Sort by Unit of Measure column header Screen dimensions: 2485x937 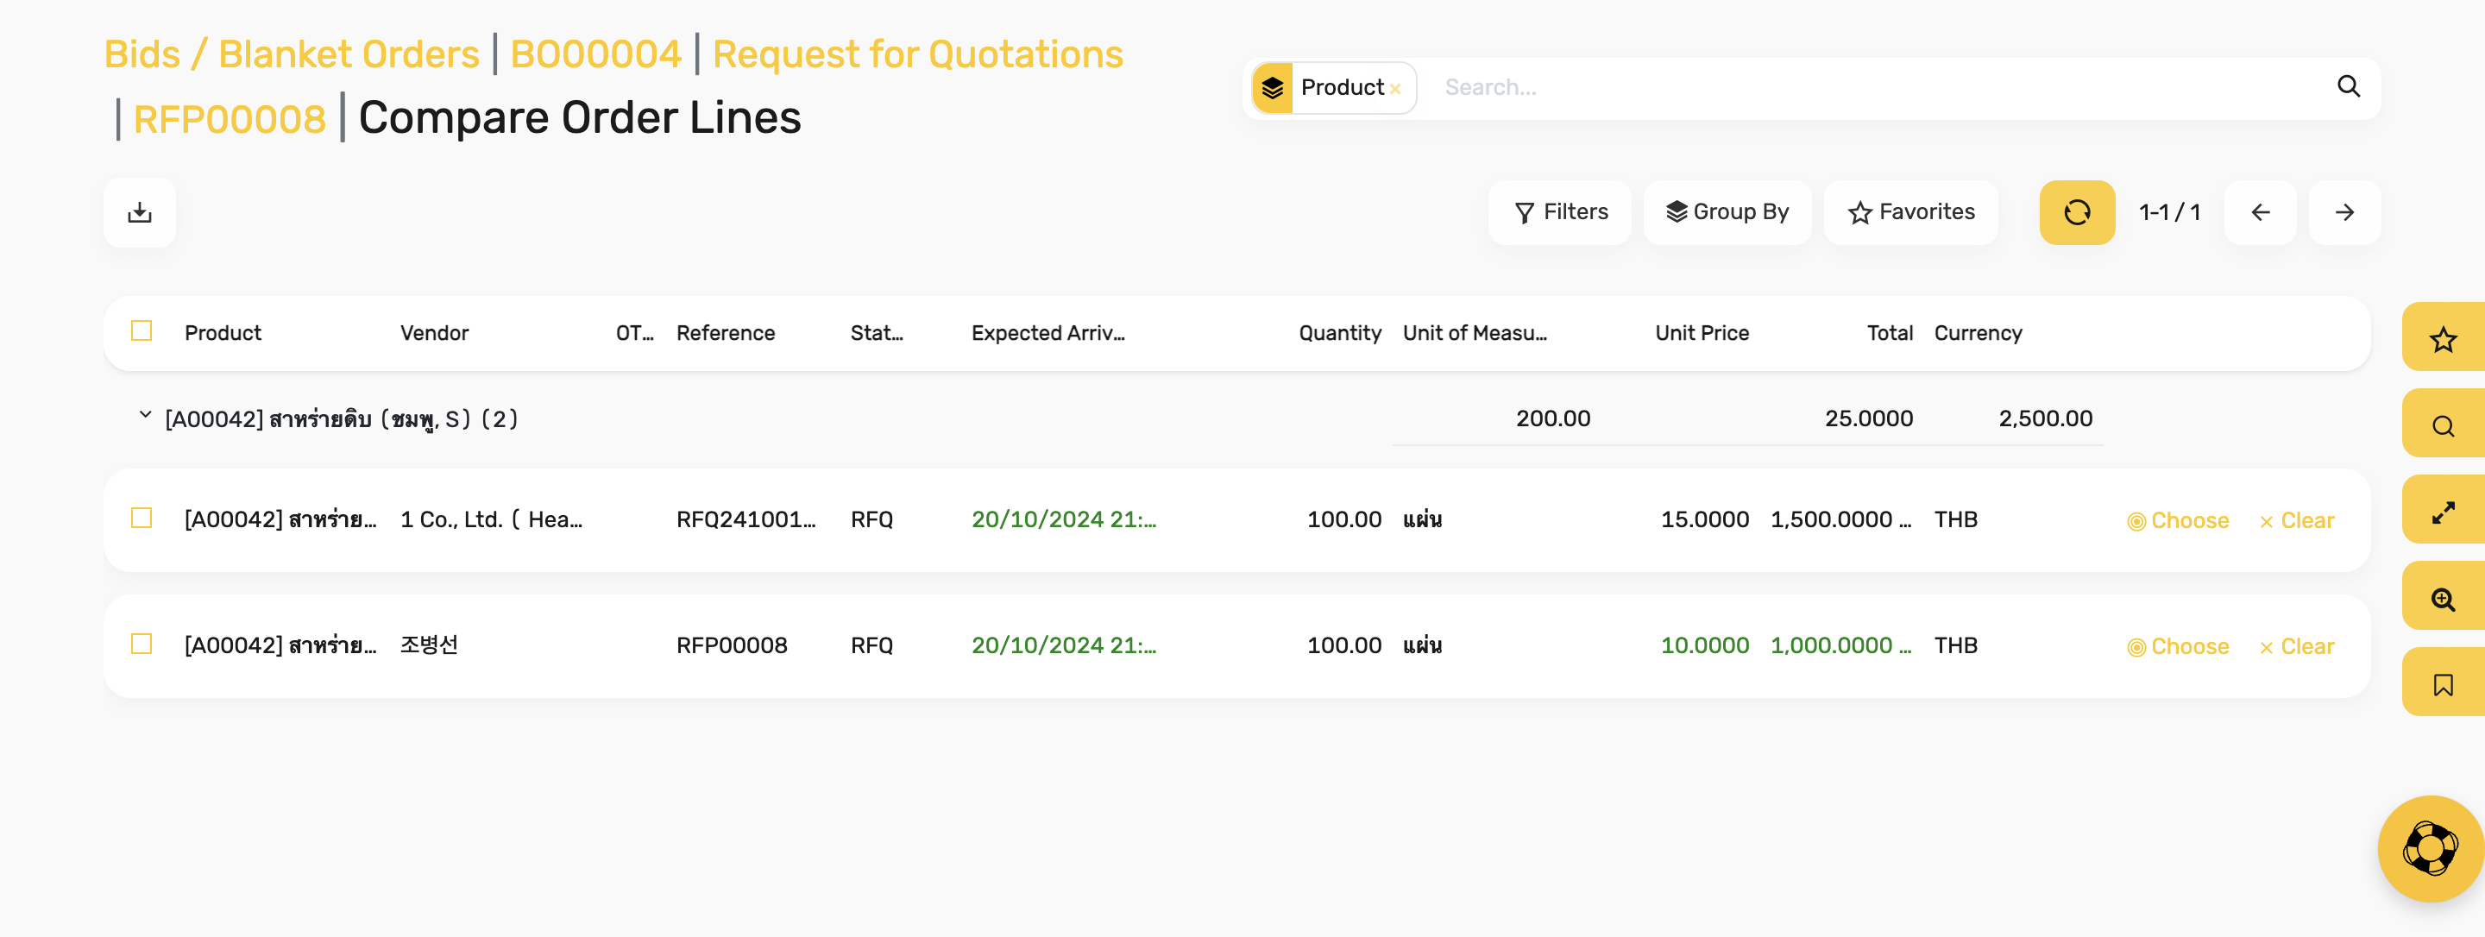click(x=1475, y=333)
